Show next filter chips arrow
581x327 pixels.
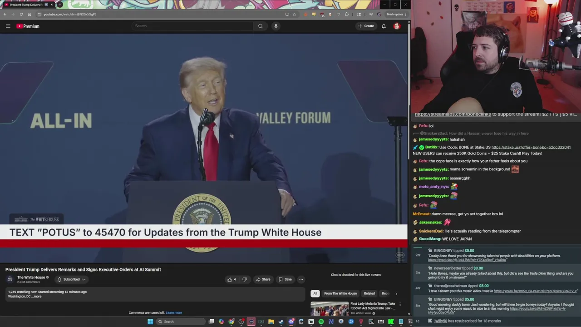point(396,294)
